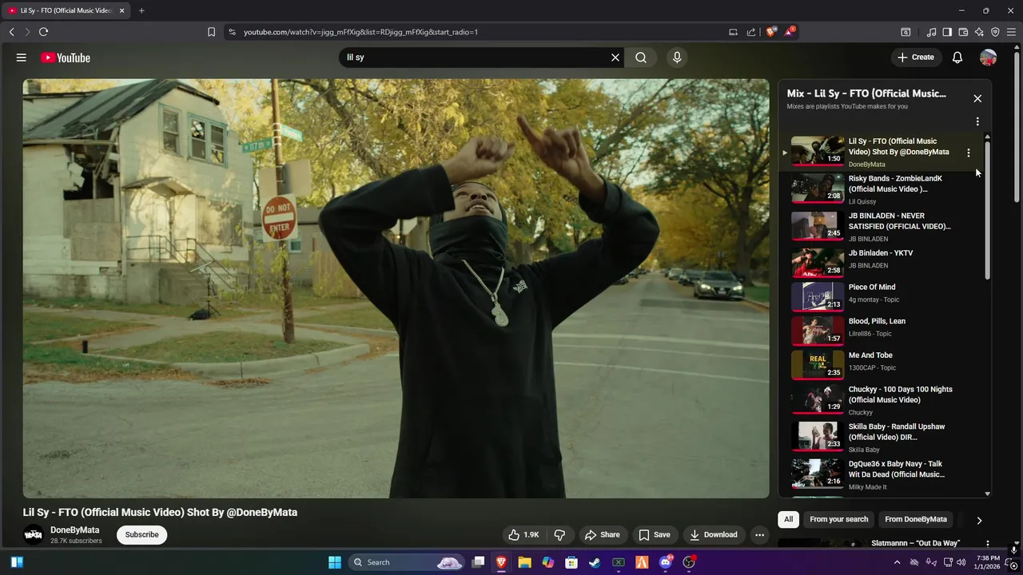Click the Mix playlist panel scrollbar

988,210
